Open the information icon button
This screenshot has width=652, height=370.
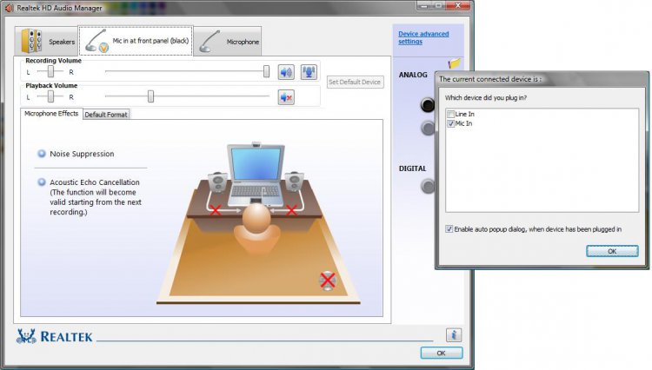454,334
